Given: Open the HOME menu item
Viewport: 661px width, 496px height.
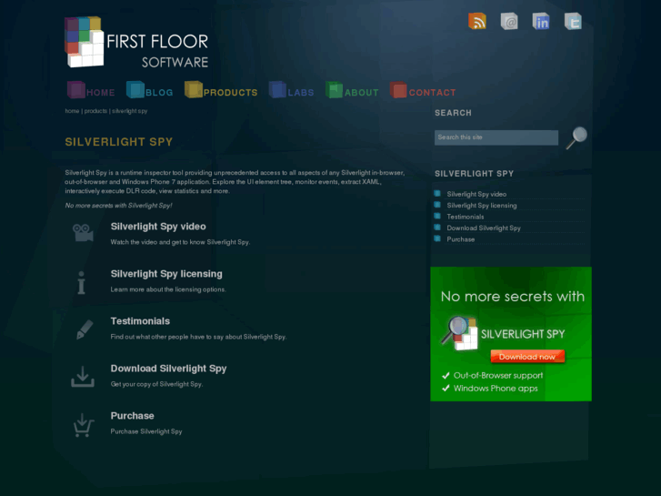Looking at the screenshot, I should pyautogui.click(x=100, y=93).
